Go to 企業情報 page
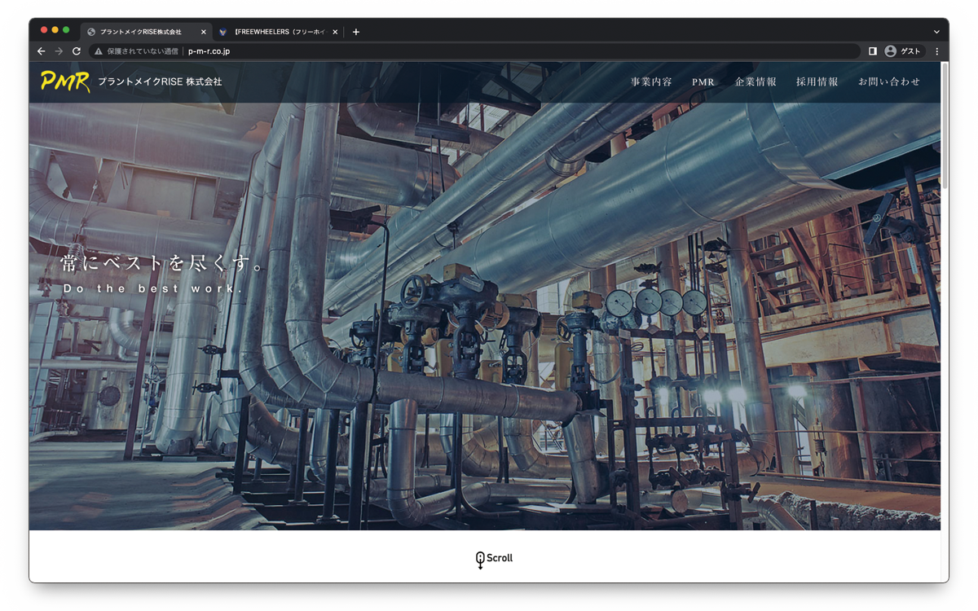Screen dimensions: 978x611 [x=756, y=82]
